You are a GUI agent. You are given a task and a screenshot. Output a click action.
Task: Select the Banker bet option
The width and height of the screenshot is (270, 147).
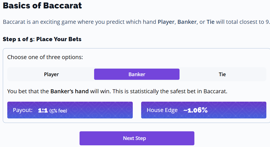click(x=137, y=74)
